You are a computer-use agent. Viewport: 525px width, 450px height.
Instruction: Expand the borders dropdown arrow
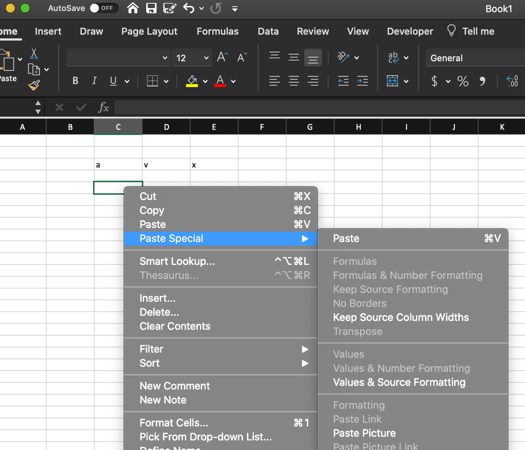166,81
